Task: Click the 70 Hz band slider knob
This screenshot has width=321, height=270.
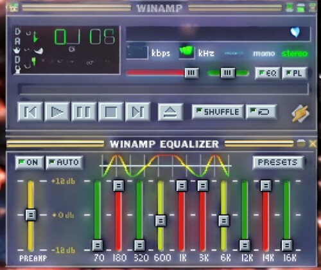Action: tap(98, 245)
